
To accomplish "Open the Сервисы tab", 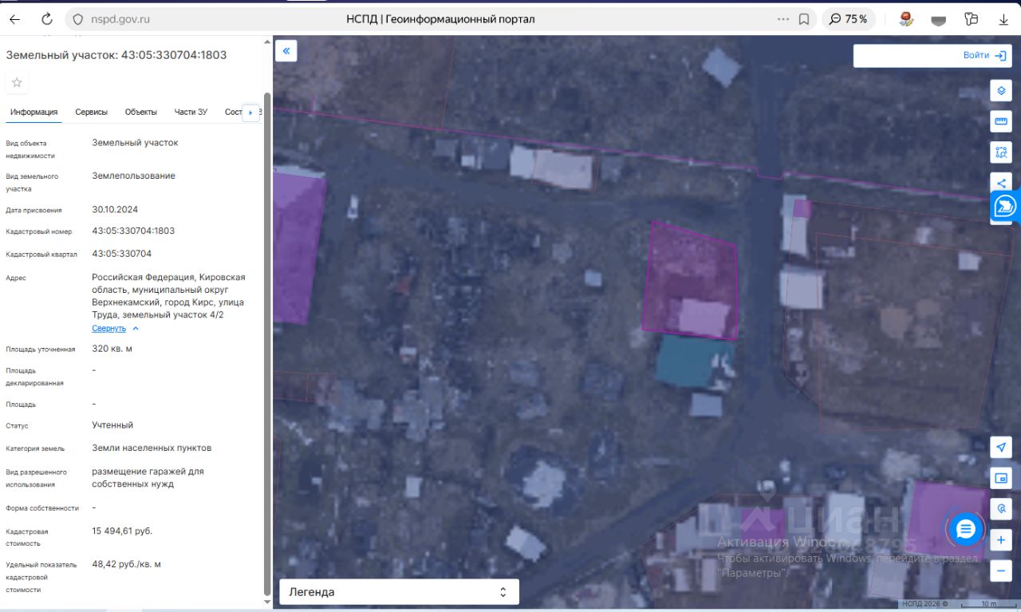I will 92,113.
